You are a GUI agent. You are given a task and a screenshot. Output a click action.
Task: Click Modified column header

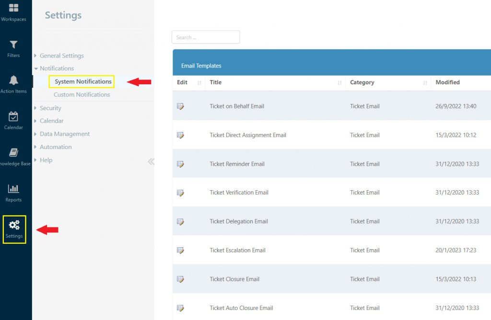447,82
